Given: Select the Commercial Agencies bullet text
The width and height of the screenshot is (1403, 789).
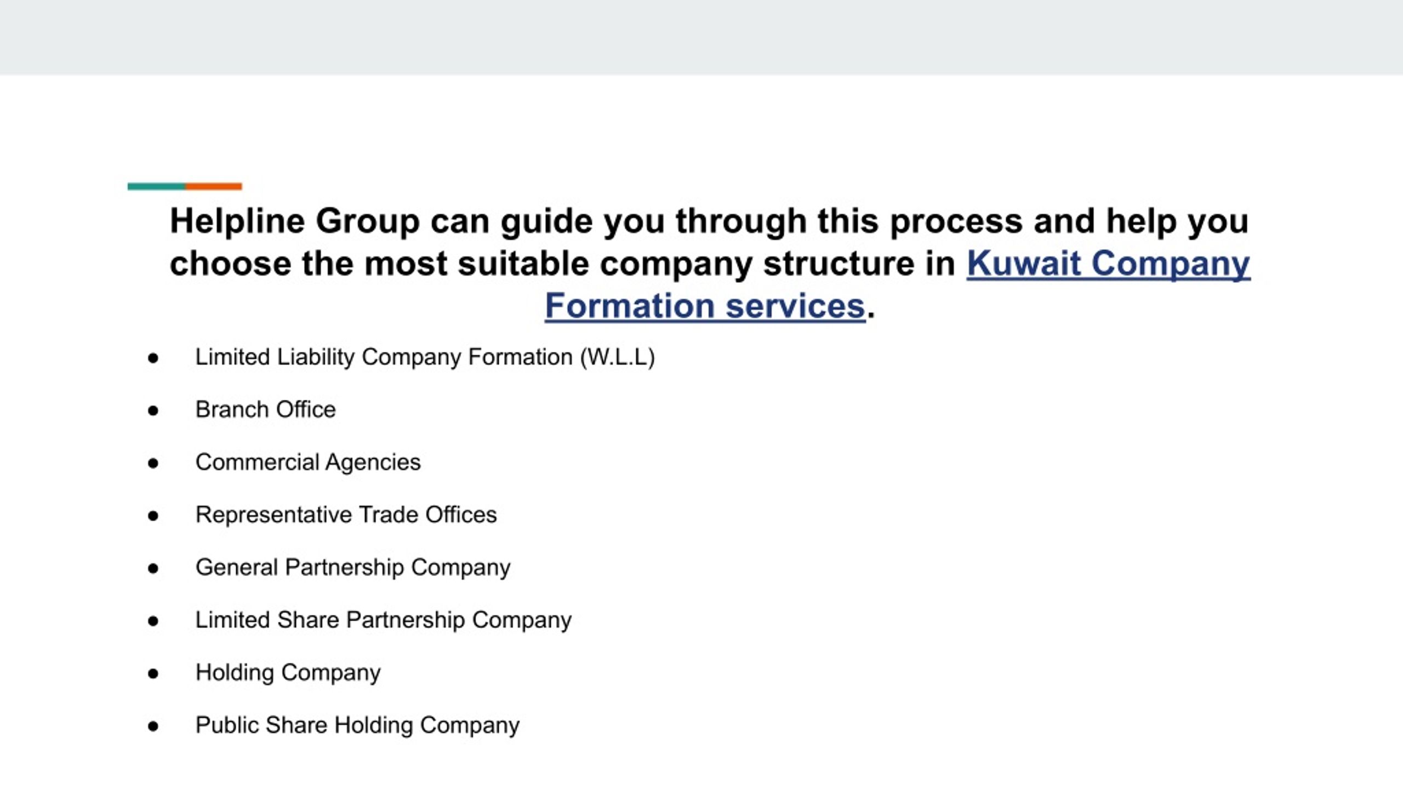Looking at the screenshot, I should point(308,462).
